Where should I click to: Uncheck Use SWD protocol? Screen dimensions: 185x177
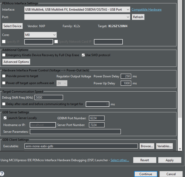point(83,55)
